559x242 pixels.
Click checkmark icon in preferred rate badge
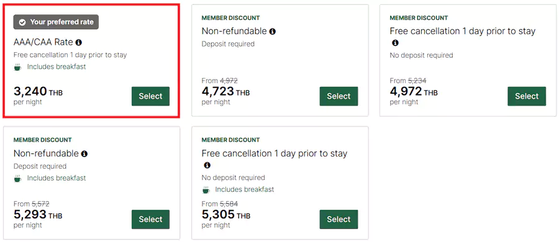coord(22,22)
